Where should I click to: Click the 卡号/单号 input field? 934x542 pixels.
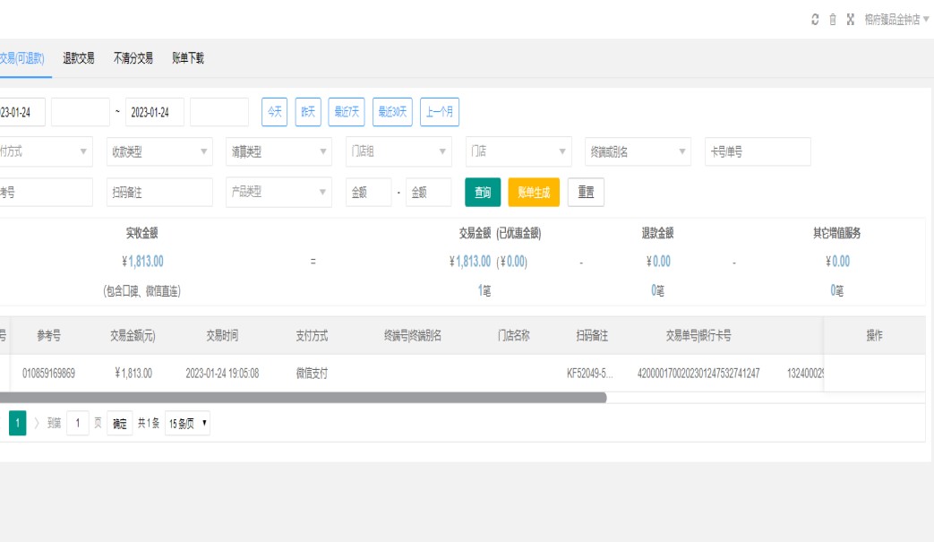pos(758,152)
